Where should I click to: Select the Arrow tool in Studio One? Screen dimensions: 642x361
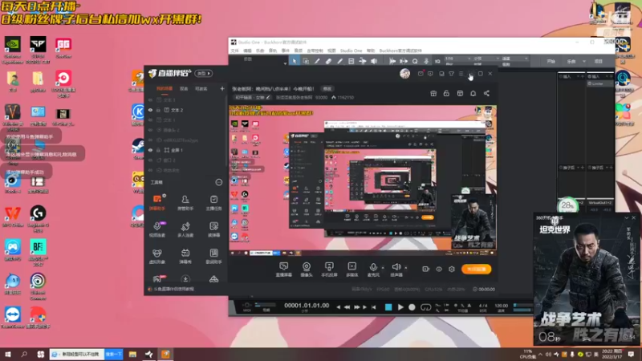click(x=294, y=62)
